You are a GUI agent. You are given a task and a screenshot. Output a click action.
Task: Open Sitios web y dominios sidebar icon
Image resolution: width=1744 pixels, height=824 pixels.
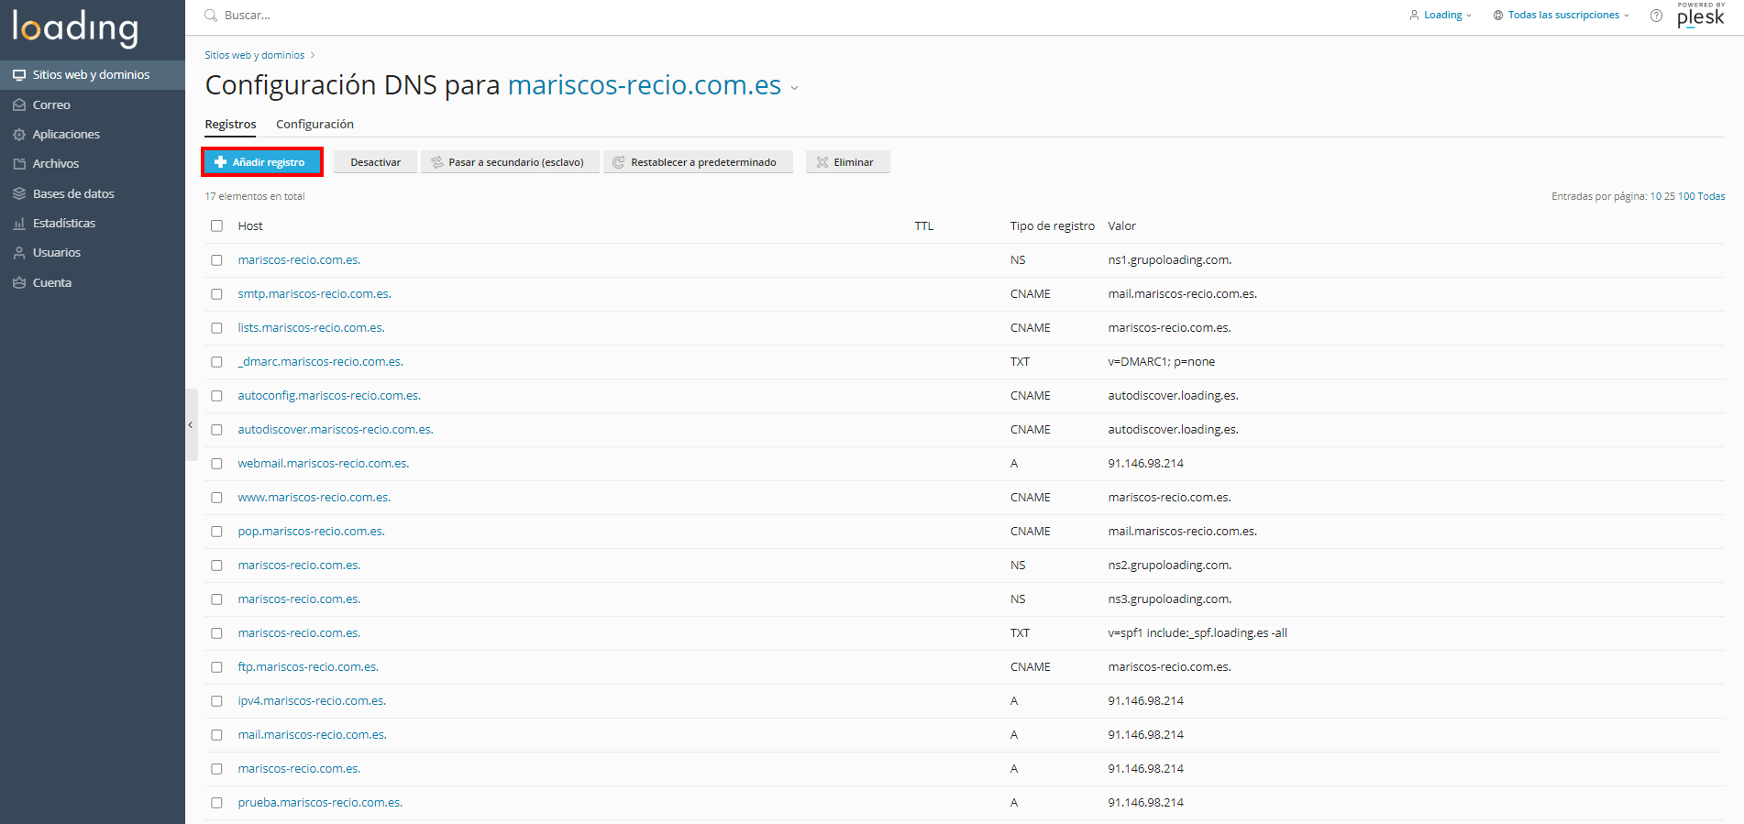click(x=19, y=75)
